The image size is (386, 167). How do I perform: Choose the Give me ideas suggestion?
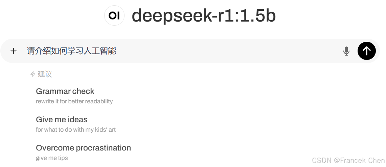pos(62,120)
